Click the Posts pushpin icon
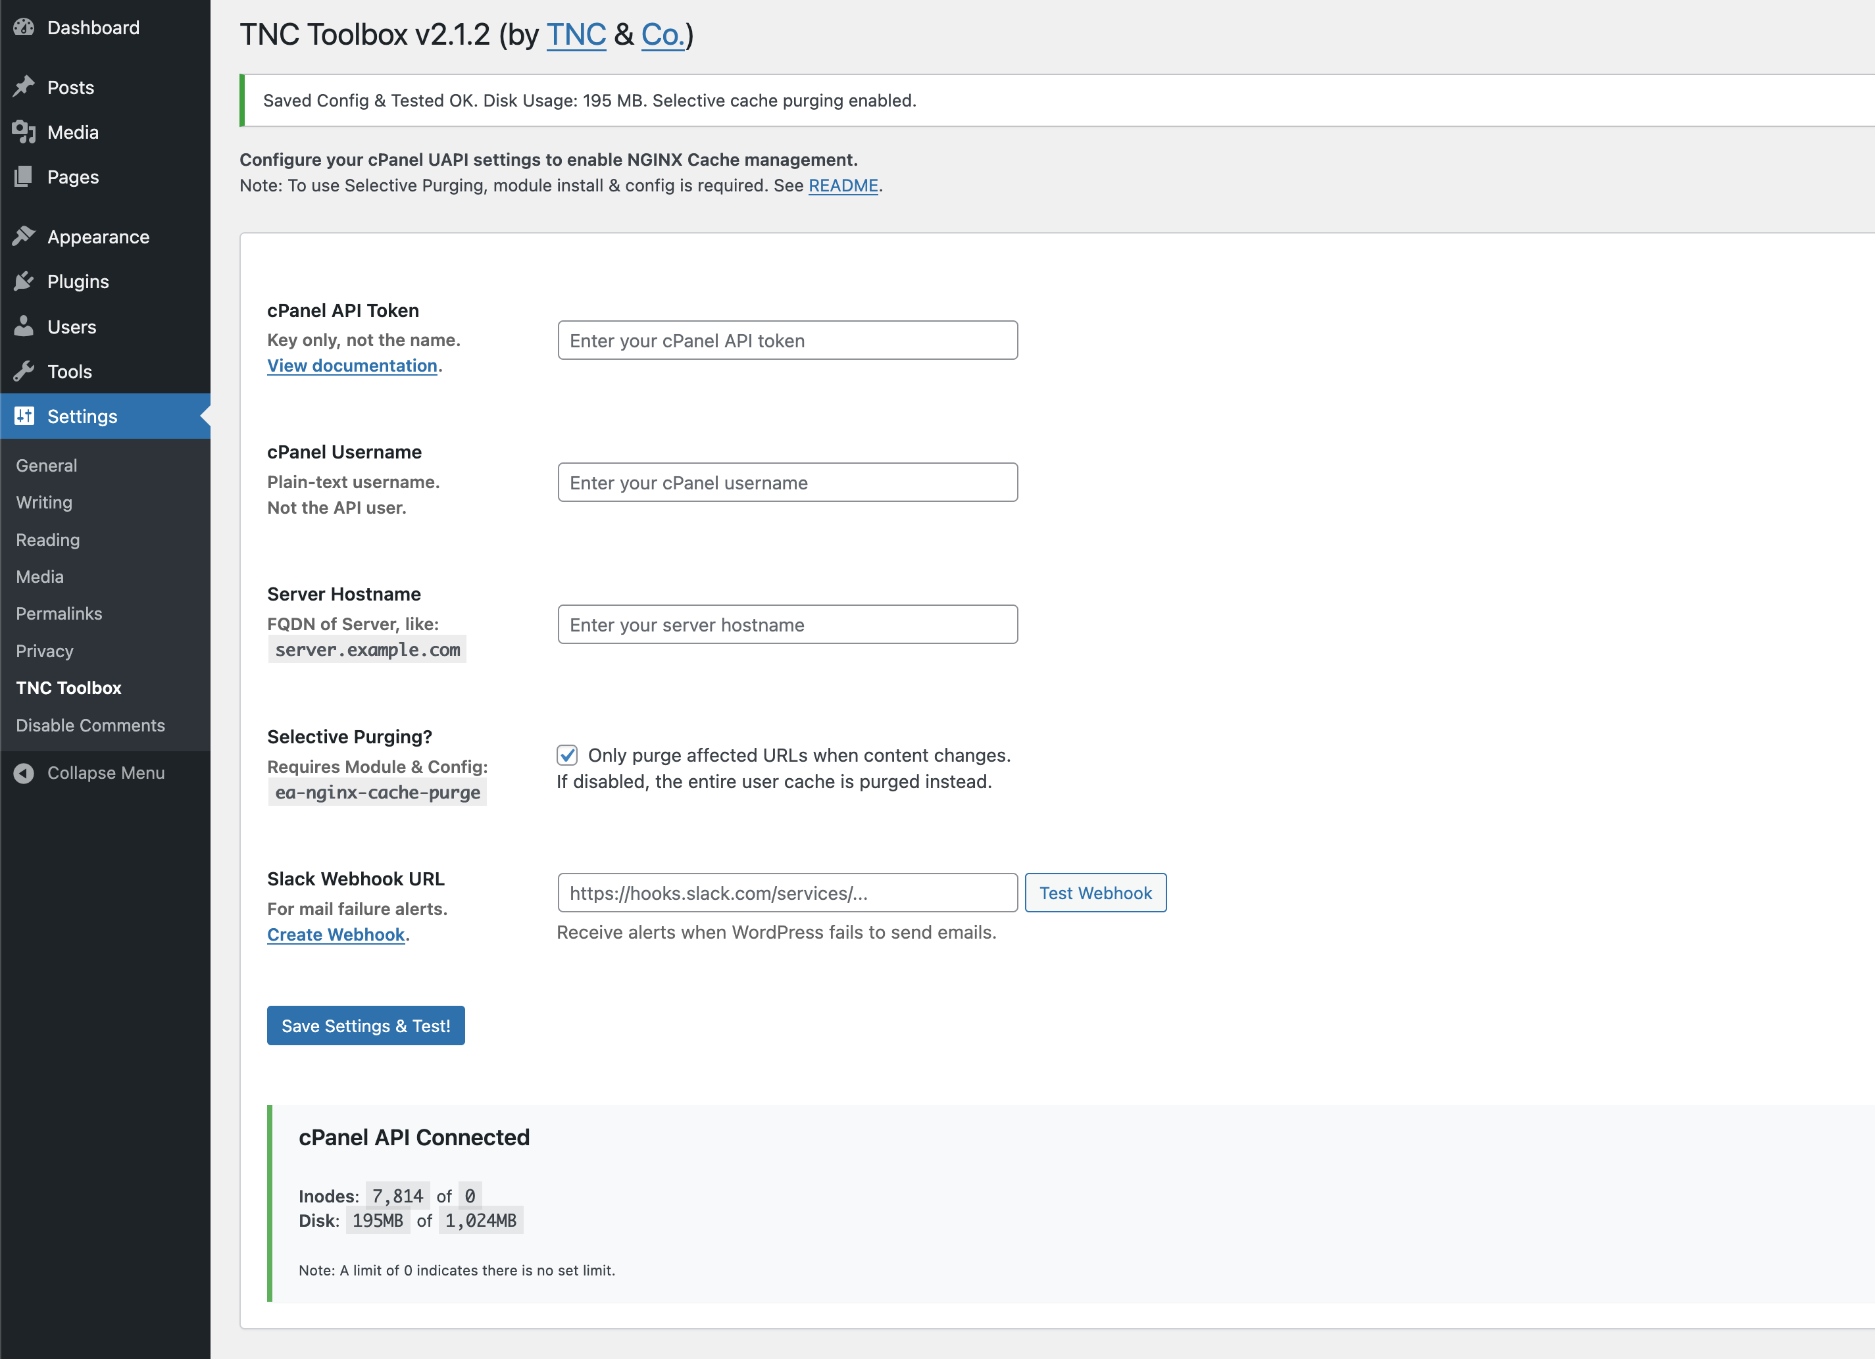The width and height of the screenshot is (1875, 1359). [24, 87]
